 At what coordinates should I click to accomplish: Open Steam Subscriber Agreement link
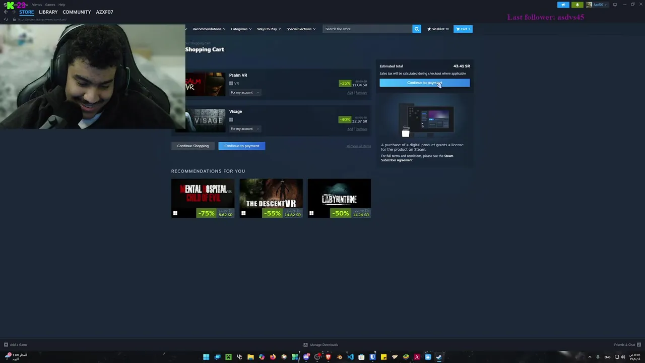(417, 158)
